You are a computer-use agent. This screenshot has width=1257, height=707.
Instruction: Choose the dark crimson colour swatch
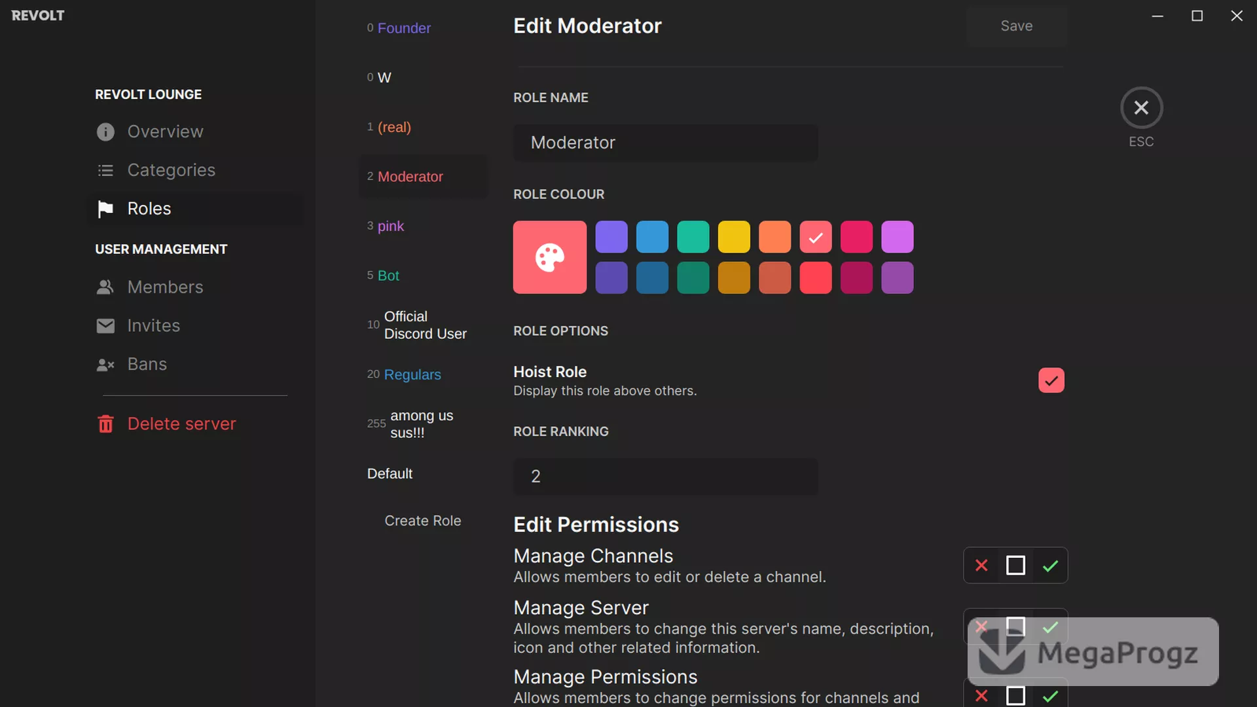[856, 278]
